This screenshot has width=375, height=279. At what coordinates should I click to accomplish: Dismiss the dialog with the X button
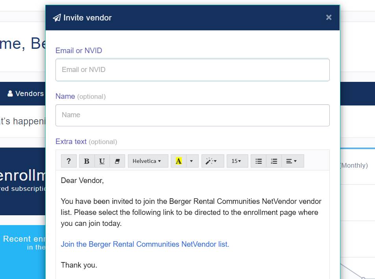329,17
